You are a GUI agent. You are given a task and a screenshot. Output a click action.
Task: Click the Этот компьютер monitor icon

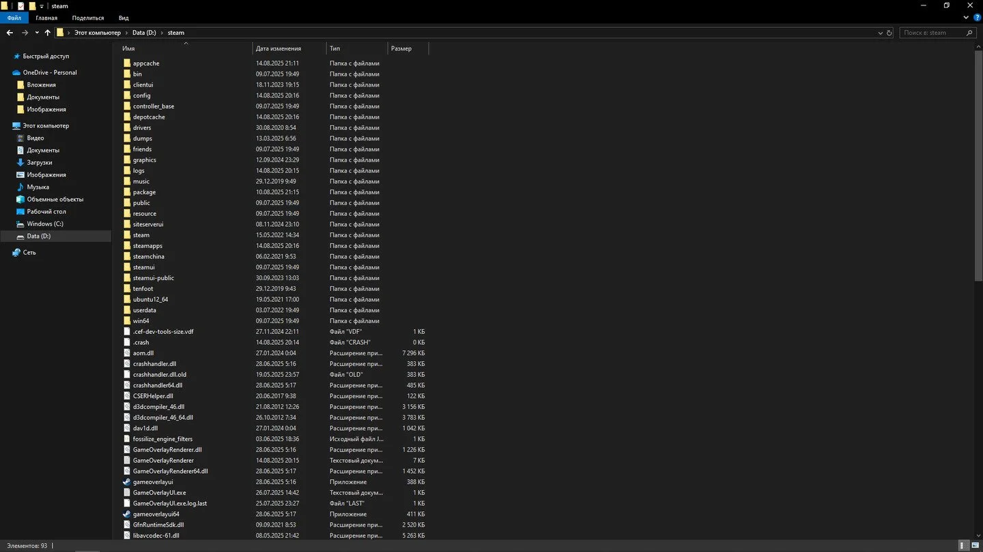(16, 125)
